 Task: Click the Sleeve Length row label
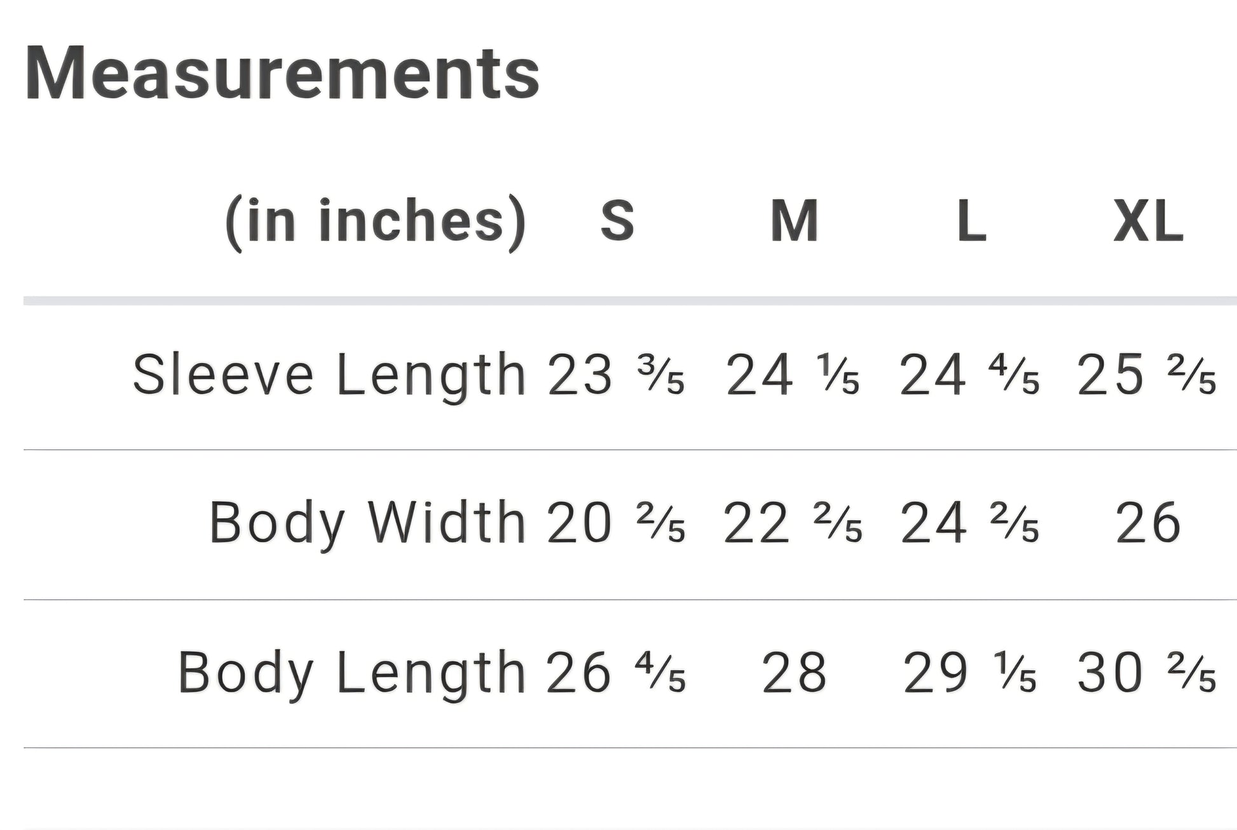coord(329,374)
